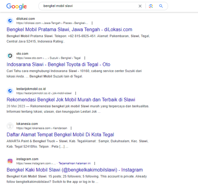
Task: Click the dilokasi.com globe favicon
Action: 10,21
